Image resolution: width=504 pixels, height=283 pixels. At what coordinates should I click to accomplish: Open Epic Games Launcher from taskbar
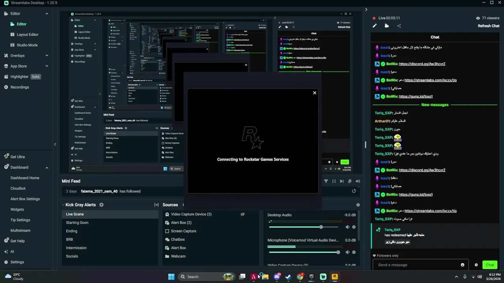coord(311,277)
